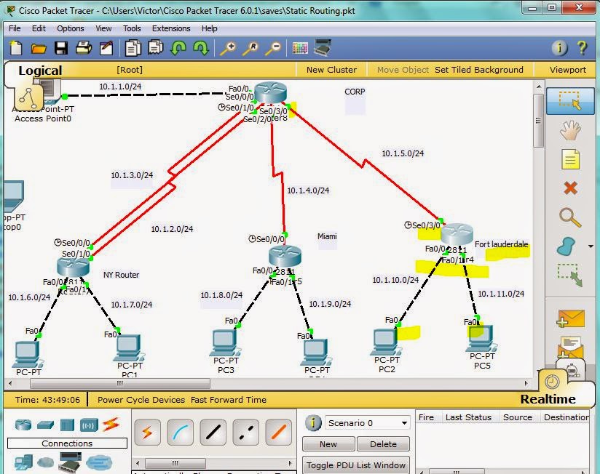600x474 pixels.
Task: Click the Paste icon in the toolbar
Action: click(x=155, y=48)
